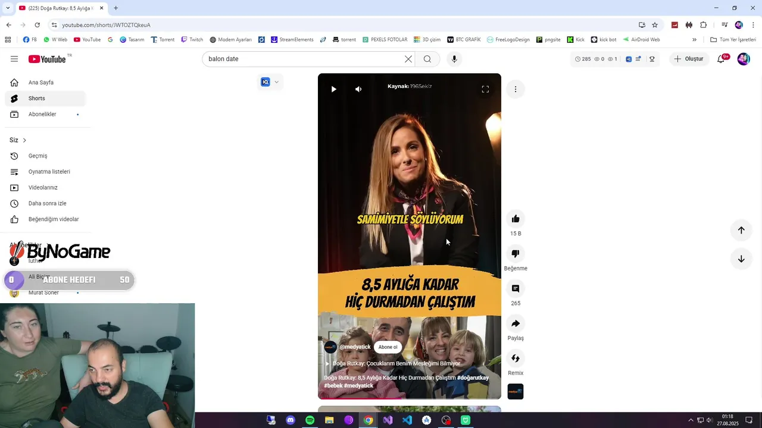The image size is (762, 428).
Task: Open the AirDroid Web bookmark
Action: click(x=641, y=40)
